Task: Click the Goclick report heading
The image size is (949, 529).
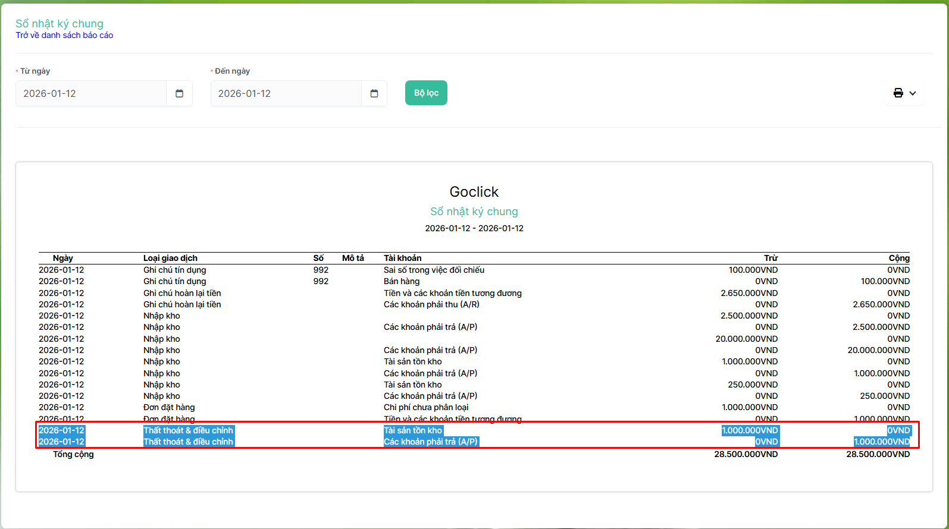Action: pos(474,192)
